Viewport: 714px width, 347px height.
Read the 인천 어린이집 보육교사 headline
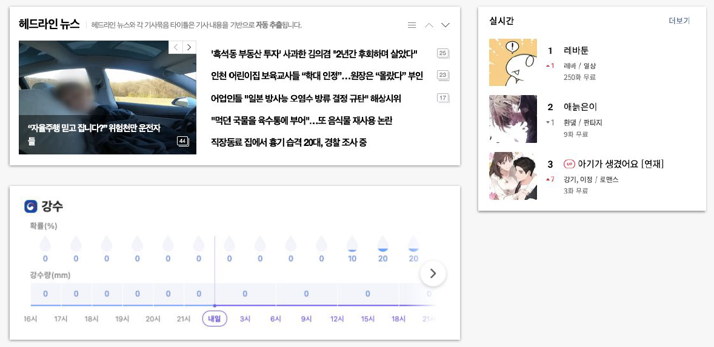click(x=317, y=76)
